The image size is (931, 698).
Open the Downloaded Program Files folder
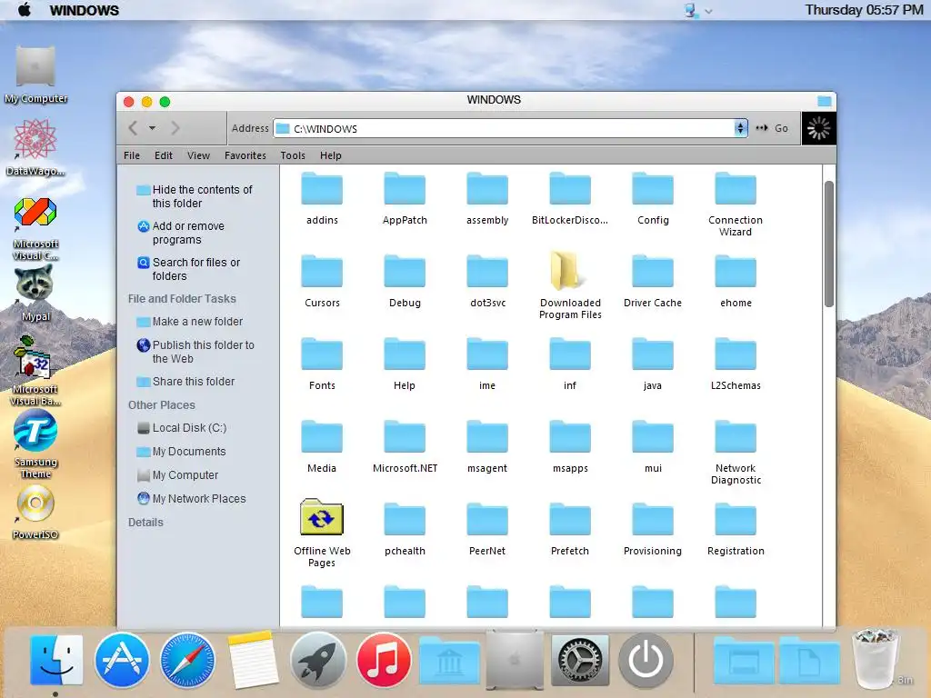click(570, 286)
